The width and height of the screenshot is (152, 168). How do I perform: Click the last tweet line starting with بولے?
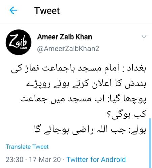[x=90, y=130]
